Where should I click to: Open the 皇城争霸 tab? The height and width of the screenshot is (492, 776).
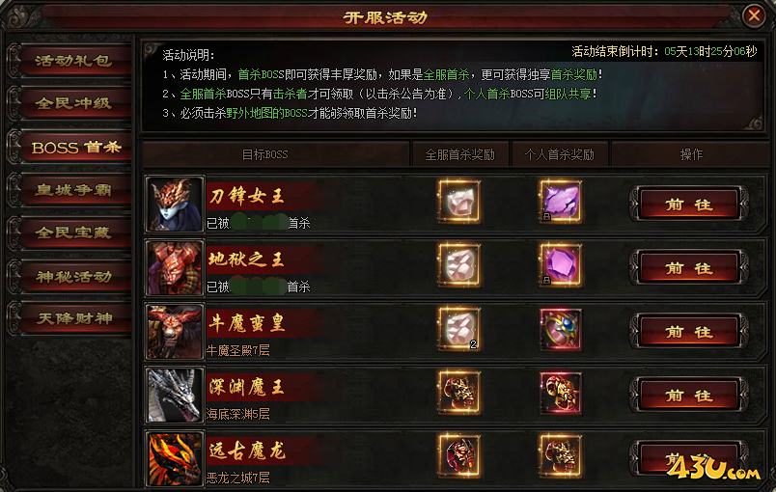tap(71, 190)
